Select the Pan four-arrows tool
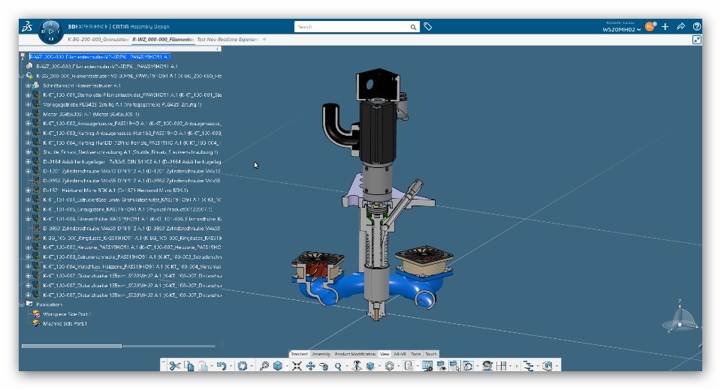721x390 pixels. [x=310, y=366]
